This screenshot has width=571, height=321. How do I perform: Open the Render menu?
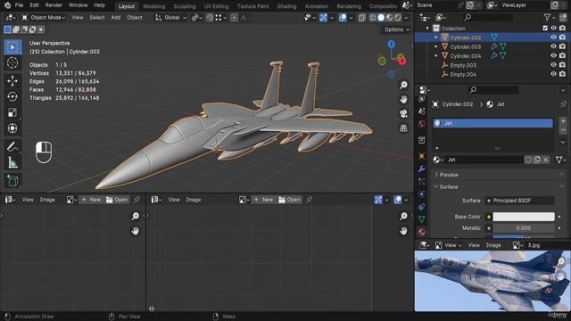pos(54,5)
